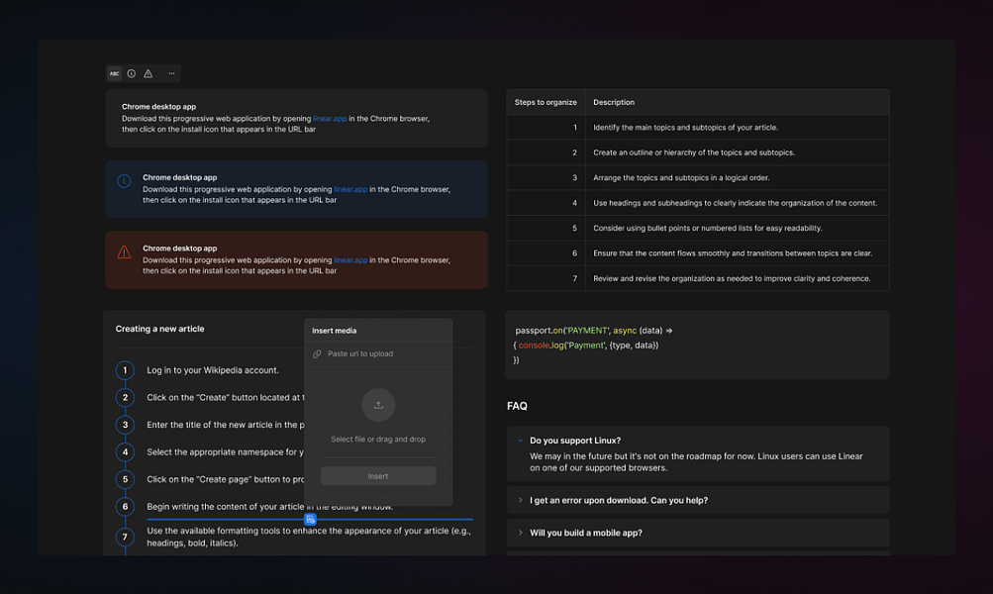Open the more options menu in the floating toolbar
The height and width of the screenshot is (594, 993).
click(x=170, y=72)
